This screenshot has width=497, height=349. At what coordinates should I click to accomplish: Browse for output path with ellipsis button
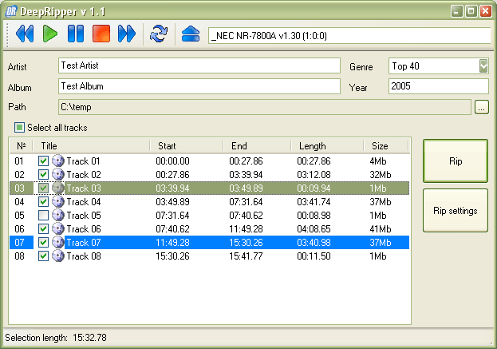click(x=482, y=107)
